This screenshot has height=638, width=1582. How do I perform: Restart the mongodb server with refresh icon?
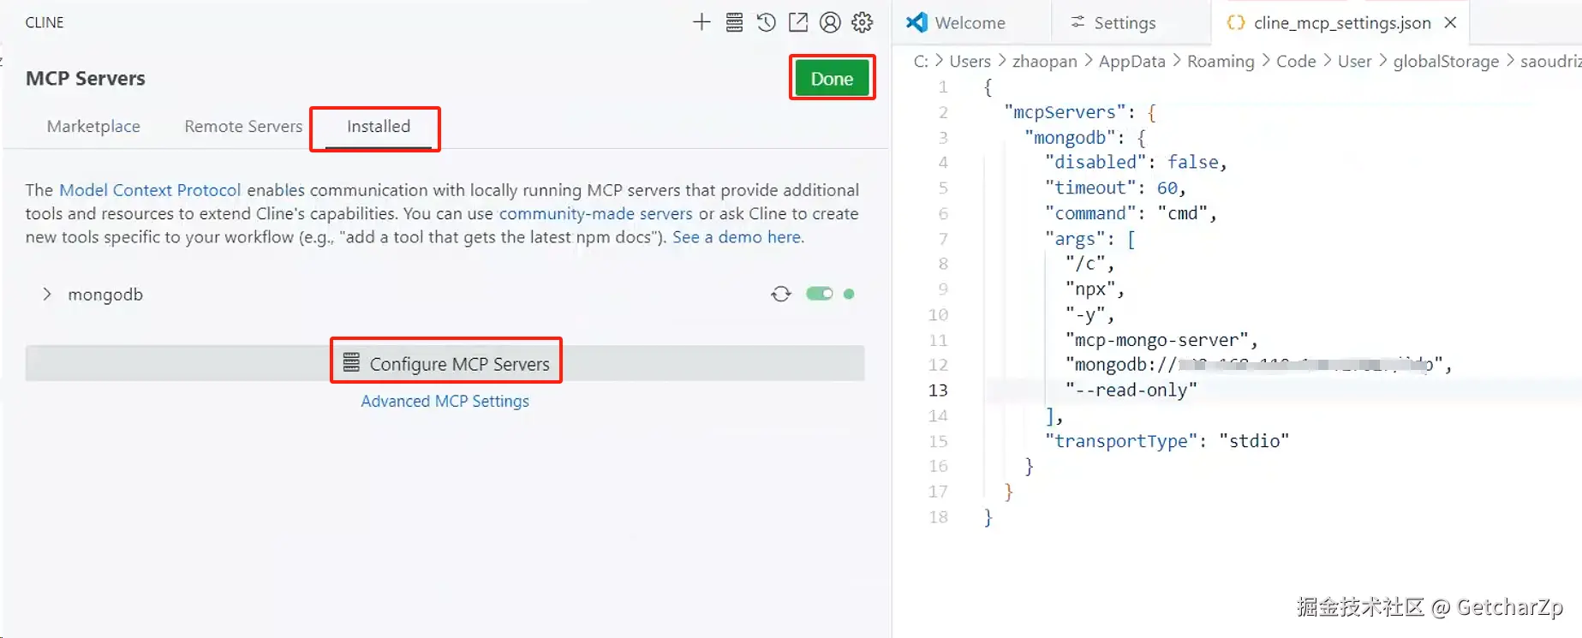coord(781,295)
